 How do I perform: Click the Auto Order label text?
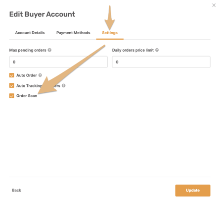tap(27, 75)
